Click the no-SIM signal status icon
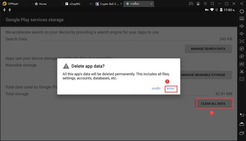Image resolution: width=246 pixels, height=141 pixels. pos(217,10)
